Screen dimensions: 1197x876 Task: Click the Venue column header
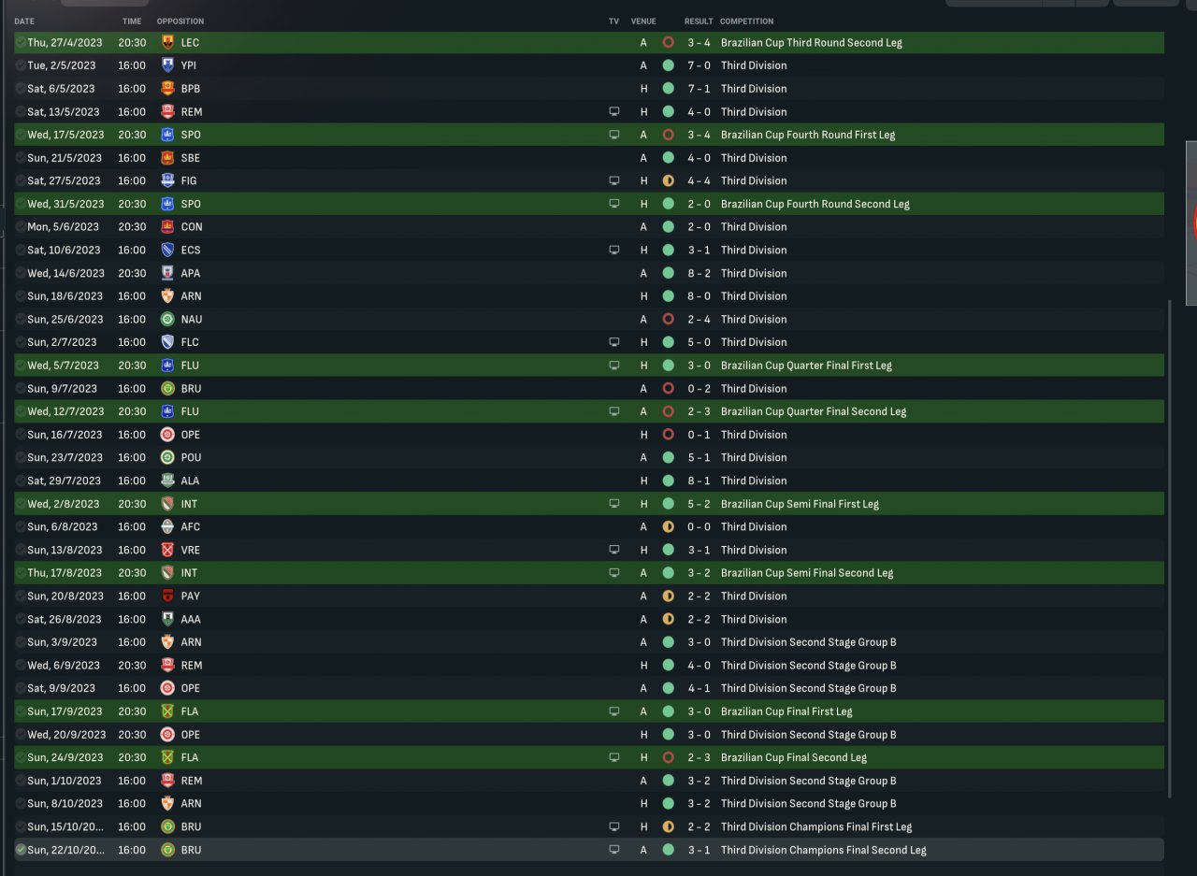pos(643,21)
